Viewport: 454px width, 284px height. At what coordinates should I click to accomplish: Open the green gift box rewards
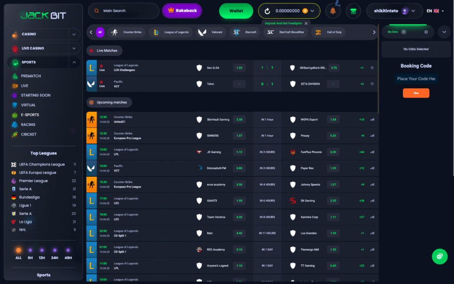coord(353,11)
